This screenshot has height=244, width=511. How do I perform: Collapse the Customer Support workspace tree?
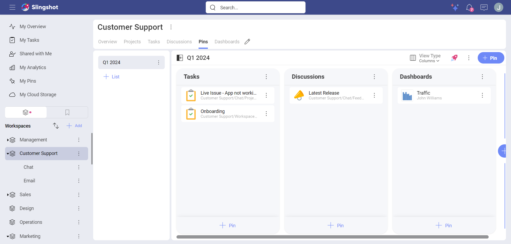(8, 154)
